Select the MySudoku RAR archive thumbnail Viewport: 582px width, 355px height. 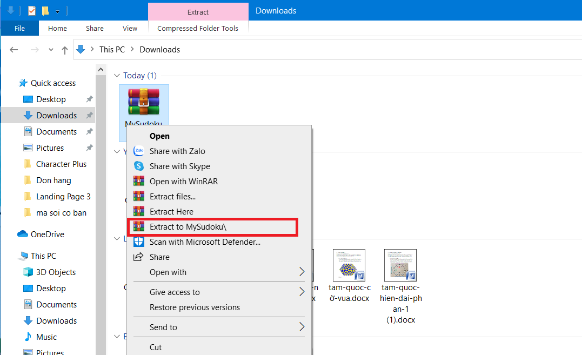click(x=144, y=103)
